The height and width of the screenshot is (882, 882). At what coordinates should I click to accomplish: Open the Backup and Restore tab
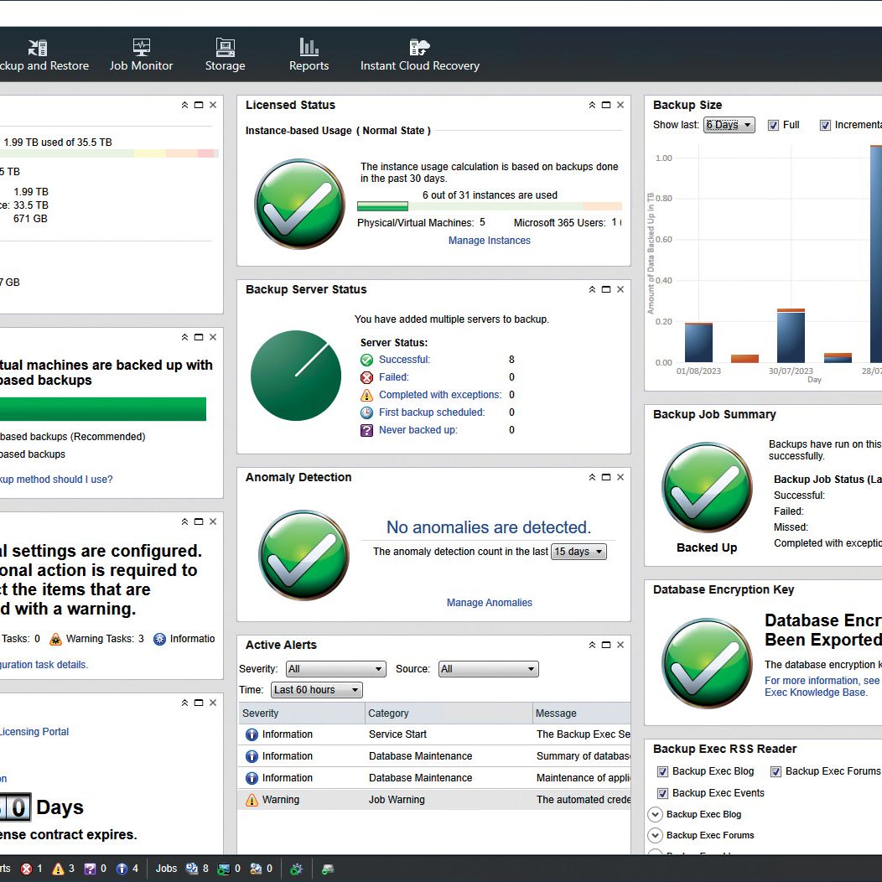pos(43,55)
